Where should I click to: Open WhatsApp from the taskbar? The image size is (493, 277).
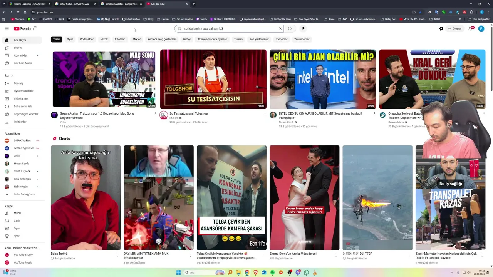(306, 272)
